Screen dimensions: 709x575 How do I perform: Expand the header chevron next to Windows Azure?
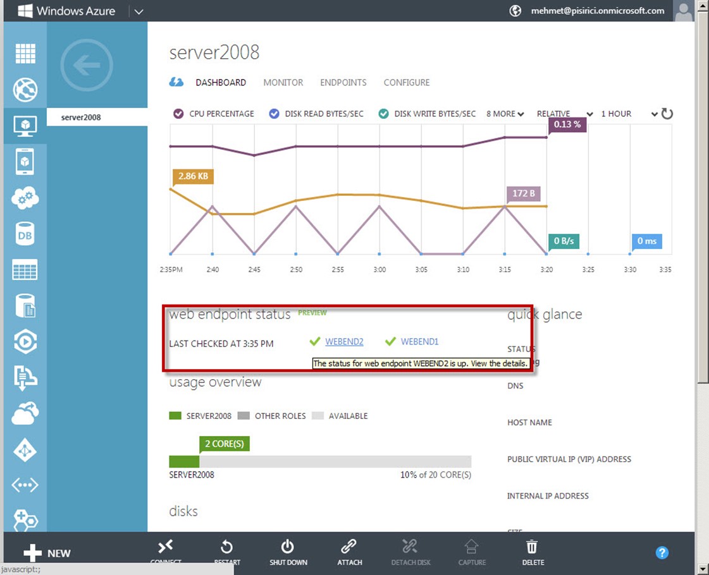139,12
